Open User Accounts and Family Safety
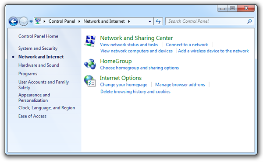263x162 pixels. pos(43,85)
